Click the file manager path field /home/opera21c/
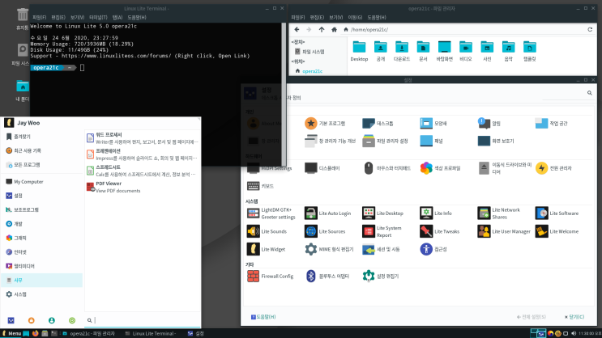 463,29
